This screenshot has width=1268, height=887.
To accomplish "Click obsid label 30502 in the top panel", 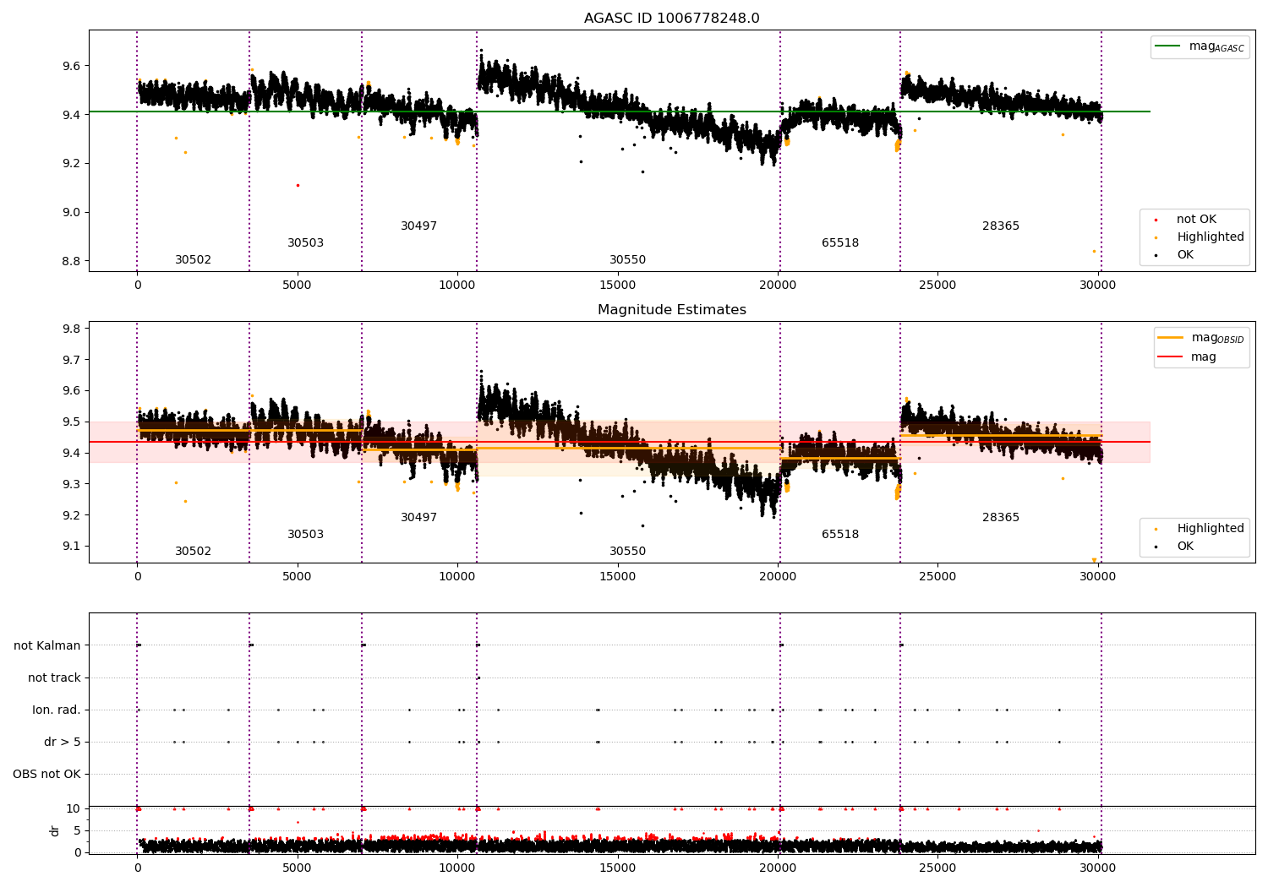I will (193, 260).
